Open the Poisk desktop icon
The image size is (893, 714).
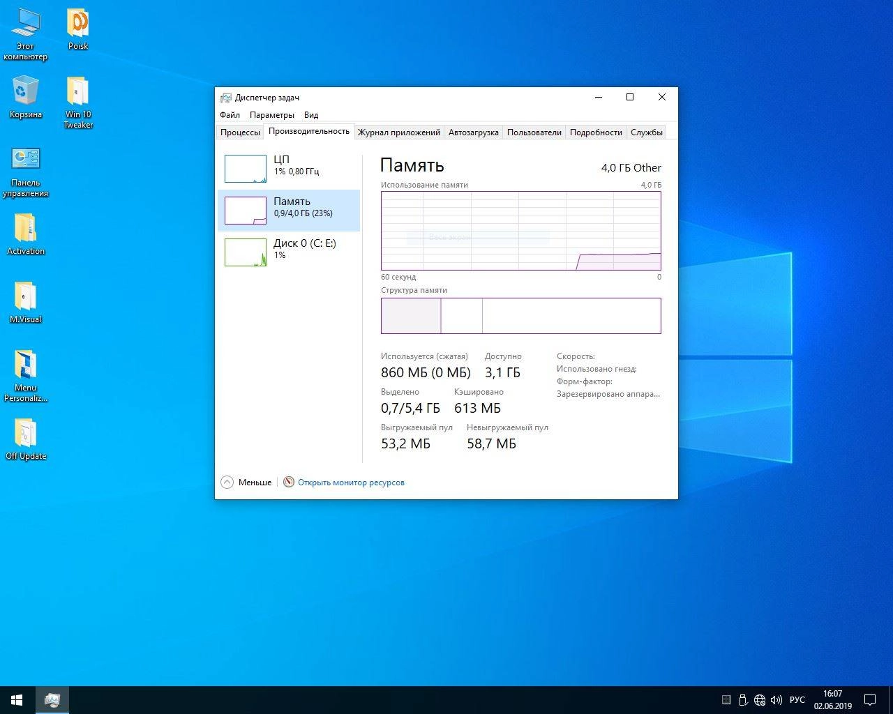78,30
